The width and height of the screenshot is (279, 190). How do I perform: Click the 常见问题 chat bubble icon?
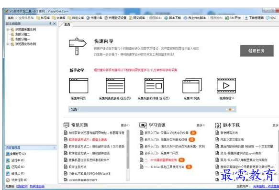(x=67, y=125)
